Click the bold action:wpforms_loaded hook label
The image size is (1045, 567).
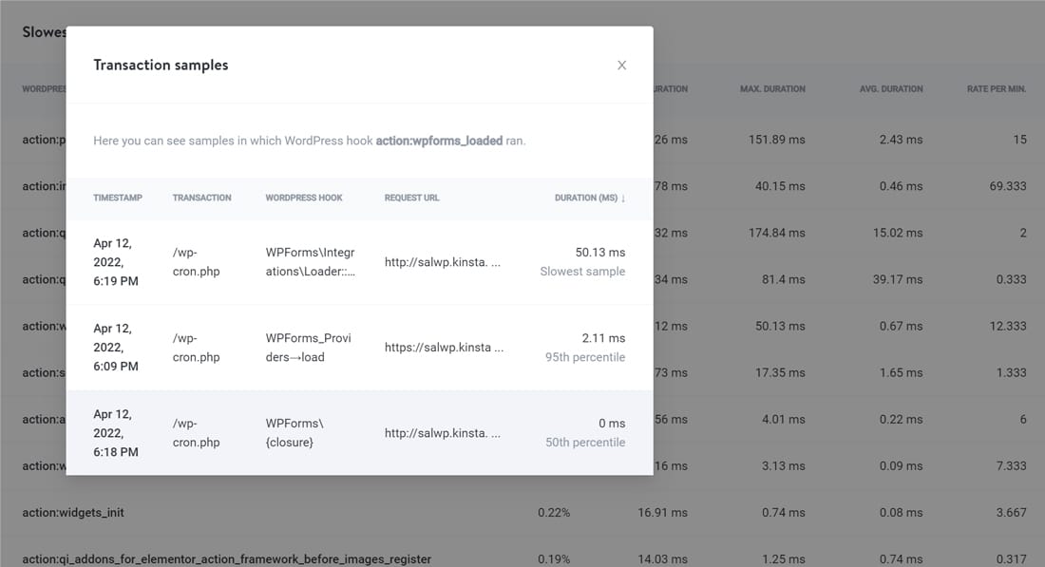pyautogui.click(x=440, y=139)
